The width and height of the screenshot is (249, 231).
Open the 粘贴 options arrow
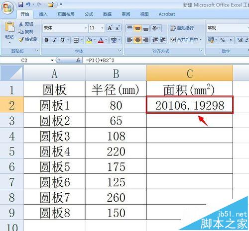tap(9, 43)
